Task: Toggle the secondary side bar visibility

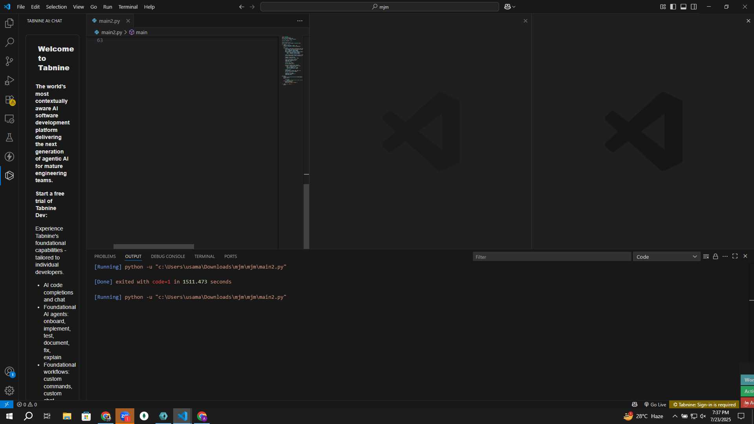Action: tap(694, 7)
